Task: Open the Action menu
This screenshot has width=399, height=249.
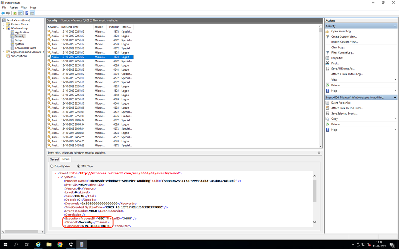Action: 13,7
